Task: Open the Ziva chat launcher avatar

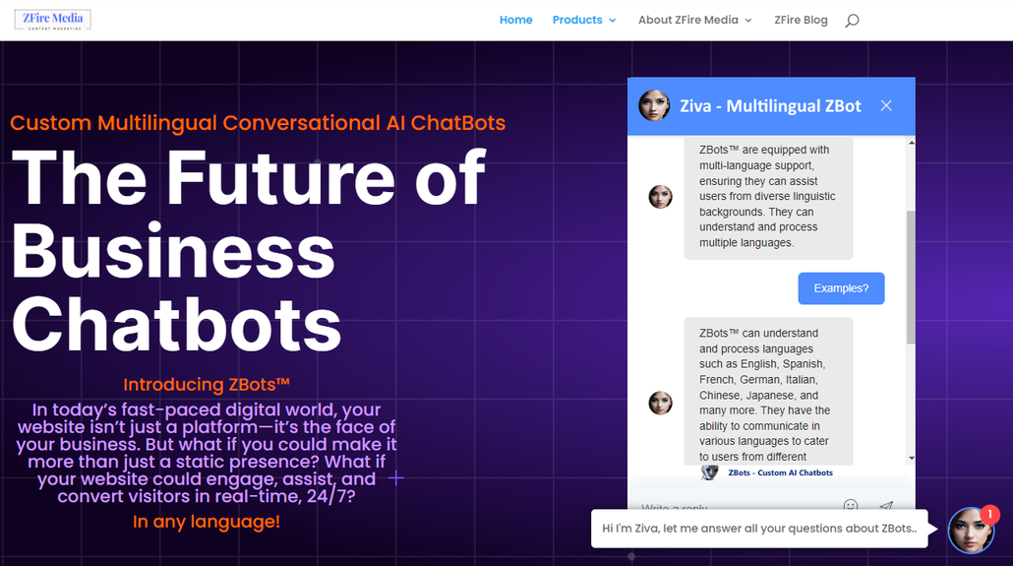Action: (971, 531)
